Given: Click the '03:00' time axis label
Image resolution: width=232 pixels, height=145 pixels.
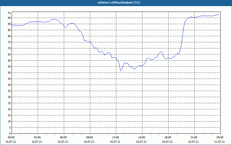Looking at the screenshot, I should coord(37,137).
